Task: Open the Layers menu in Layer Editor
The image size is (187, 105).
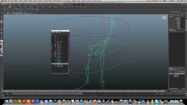Action: click(x=171, y=70)
